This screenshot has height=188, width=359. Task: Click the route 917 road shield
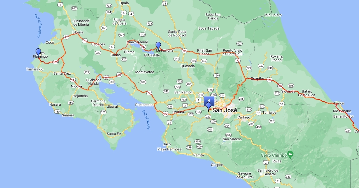(x=74, y=8)
